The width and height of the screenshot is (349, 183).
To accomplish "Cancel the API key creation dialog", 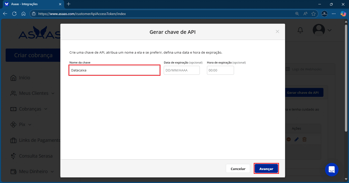I will click(x=238, y=168).
